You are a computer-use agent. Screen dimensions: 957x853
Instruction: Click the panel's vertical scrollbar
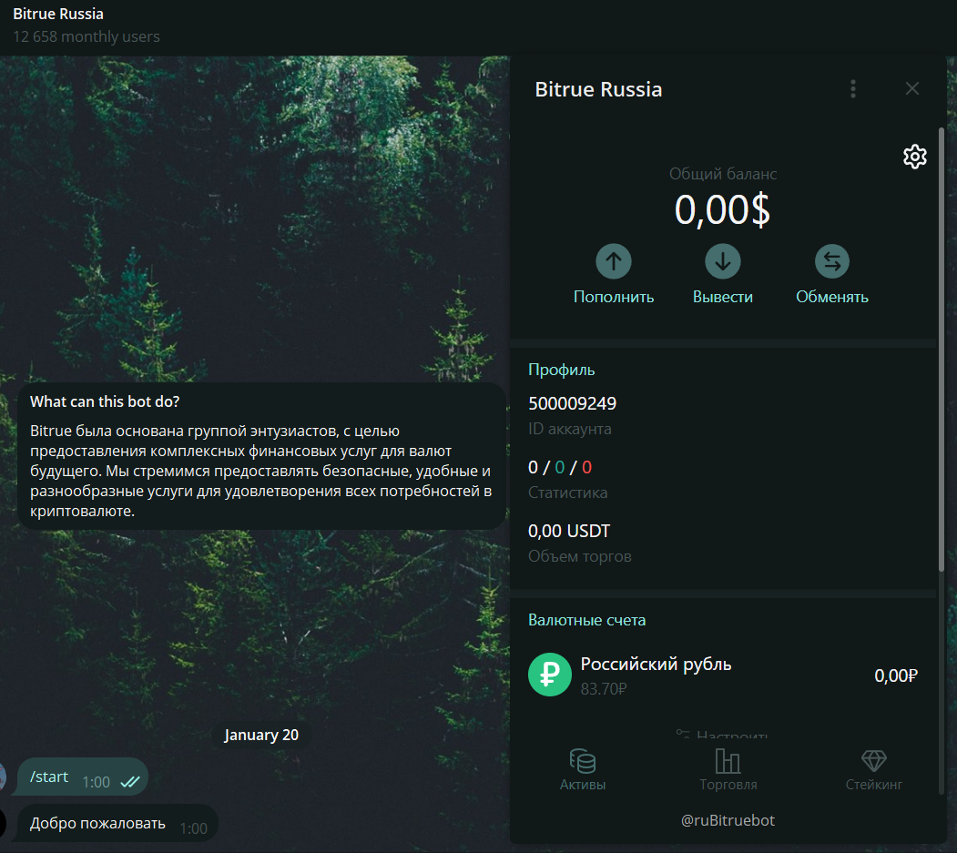coord(942,346)
